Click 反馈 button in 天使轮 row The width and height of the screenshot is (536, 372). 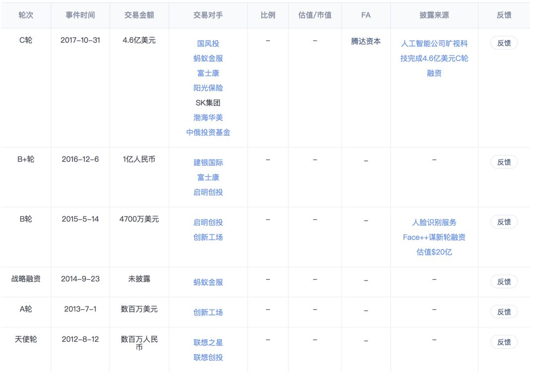tap(504, 342)
